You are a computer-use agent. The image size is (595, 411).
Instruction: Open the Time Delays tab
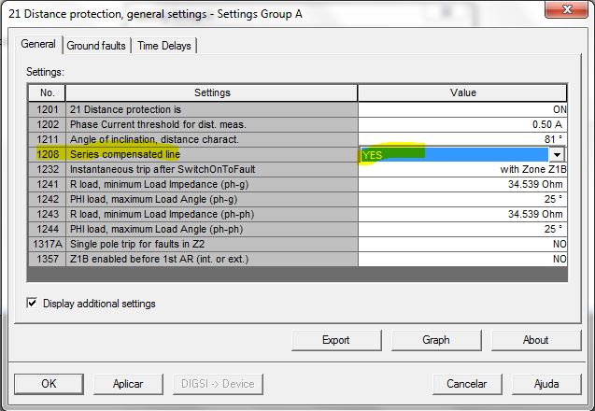point(164,46)
